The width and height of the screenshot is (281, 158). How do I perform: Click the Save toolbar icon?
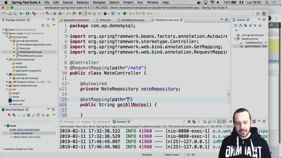click(x=10, y=14)
